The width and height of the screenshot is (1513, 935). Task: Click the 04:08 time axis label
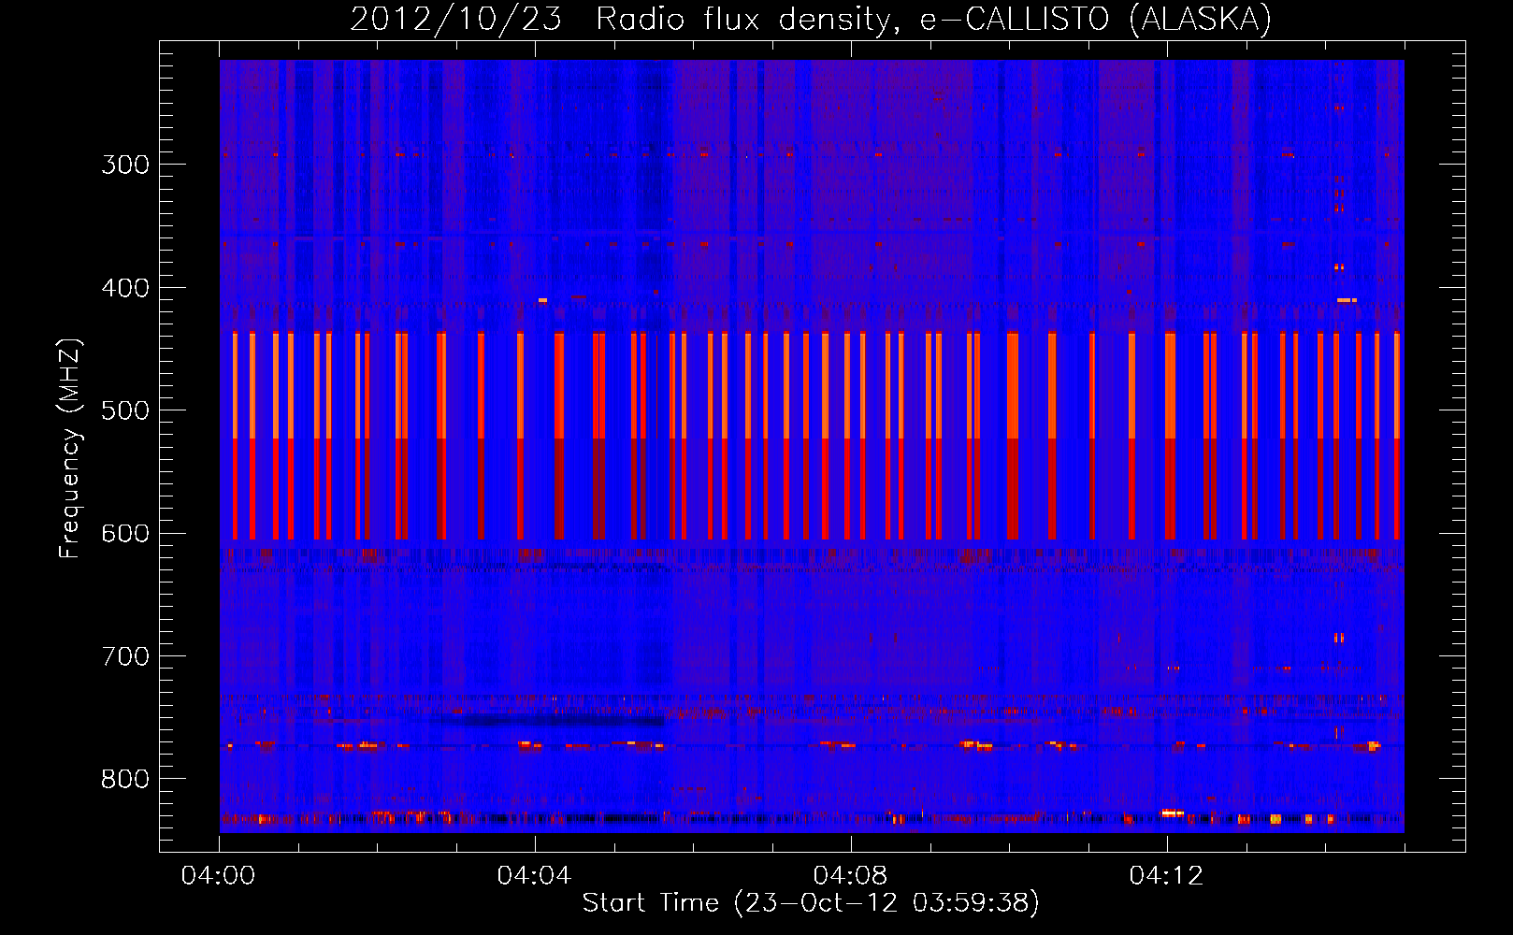point(850,875)
